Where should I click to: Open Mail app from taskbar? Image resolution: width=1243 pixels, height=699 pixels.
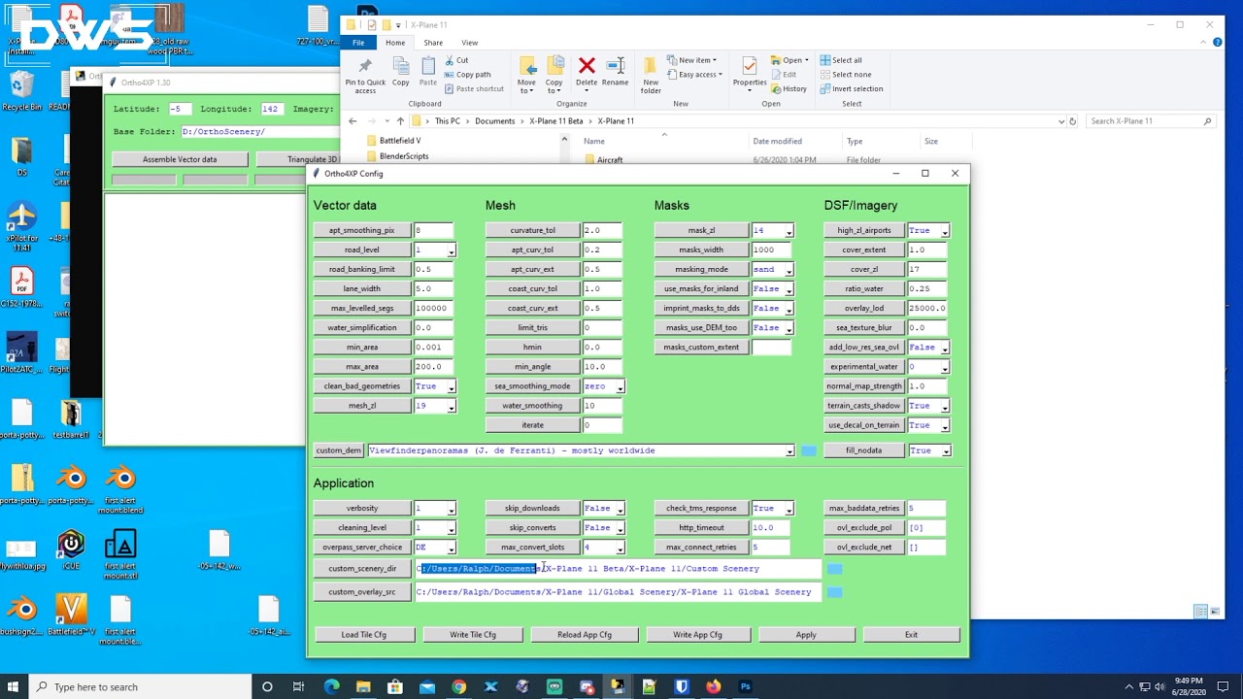426,687
